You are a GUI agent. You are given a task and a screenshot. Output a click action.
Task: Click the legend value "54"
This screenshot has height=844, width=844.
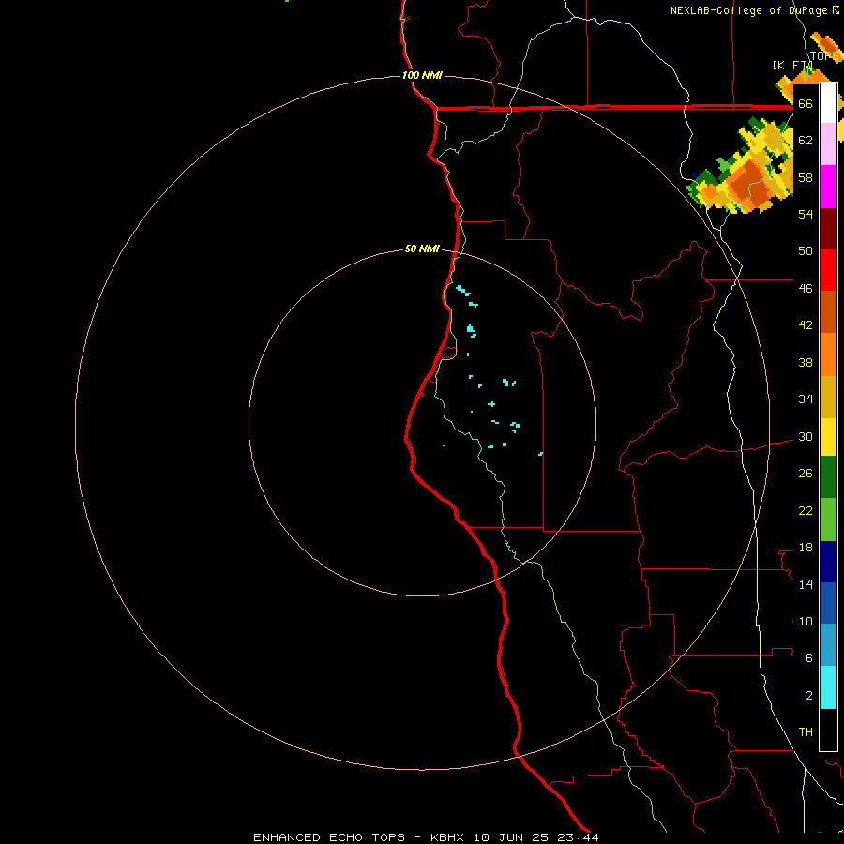point(806,214)
